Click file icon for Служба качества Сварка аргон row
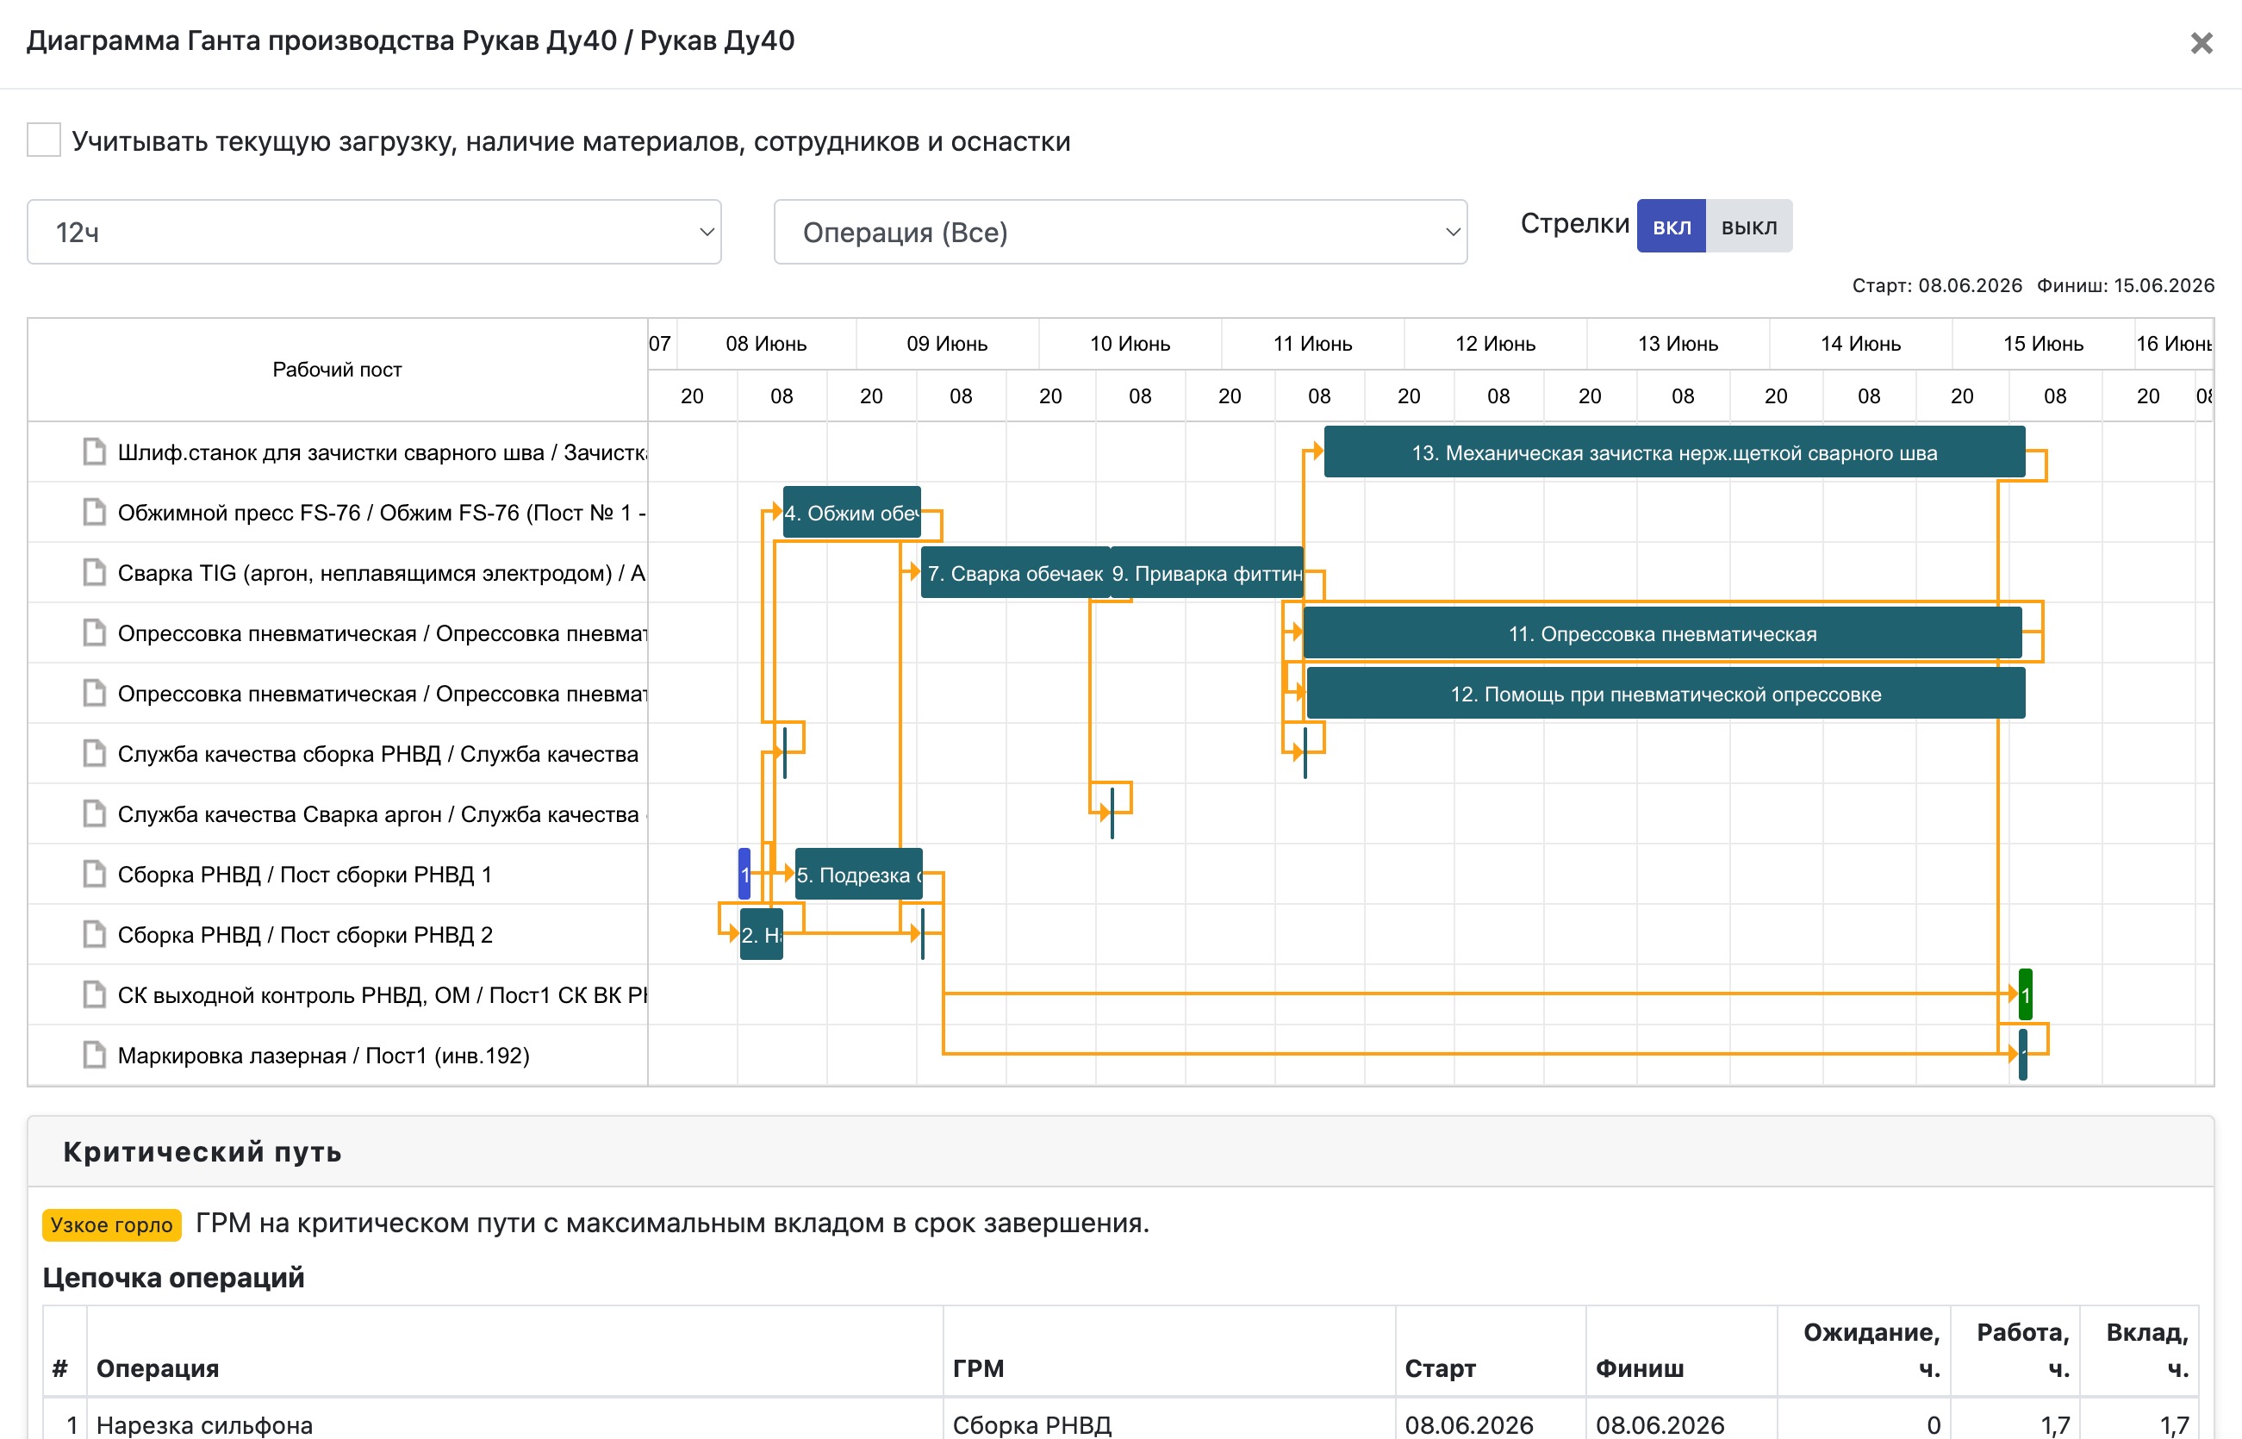 pos(95,814)
